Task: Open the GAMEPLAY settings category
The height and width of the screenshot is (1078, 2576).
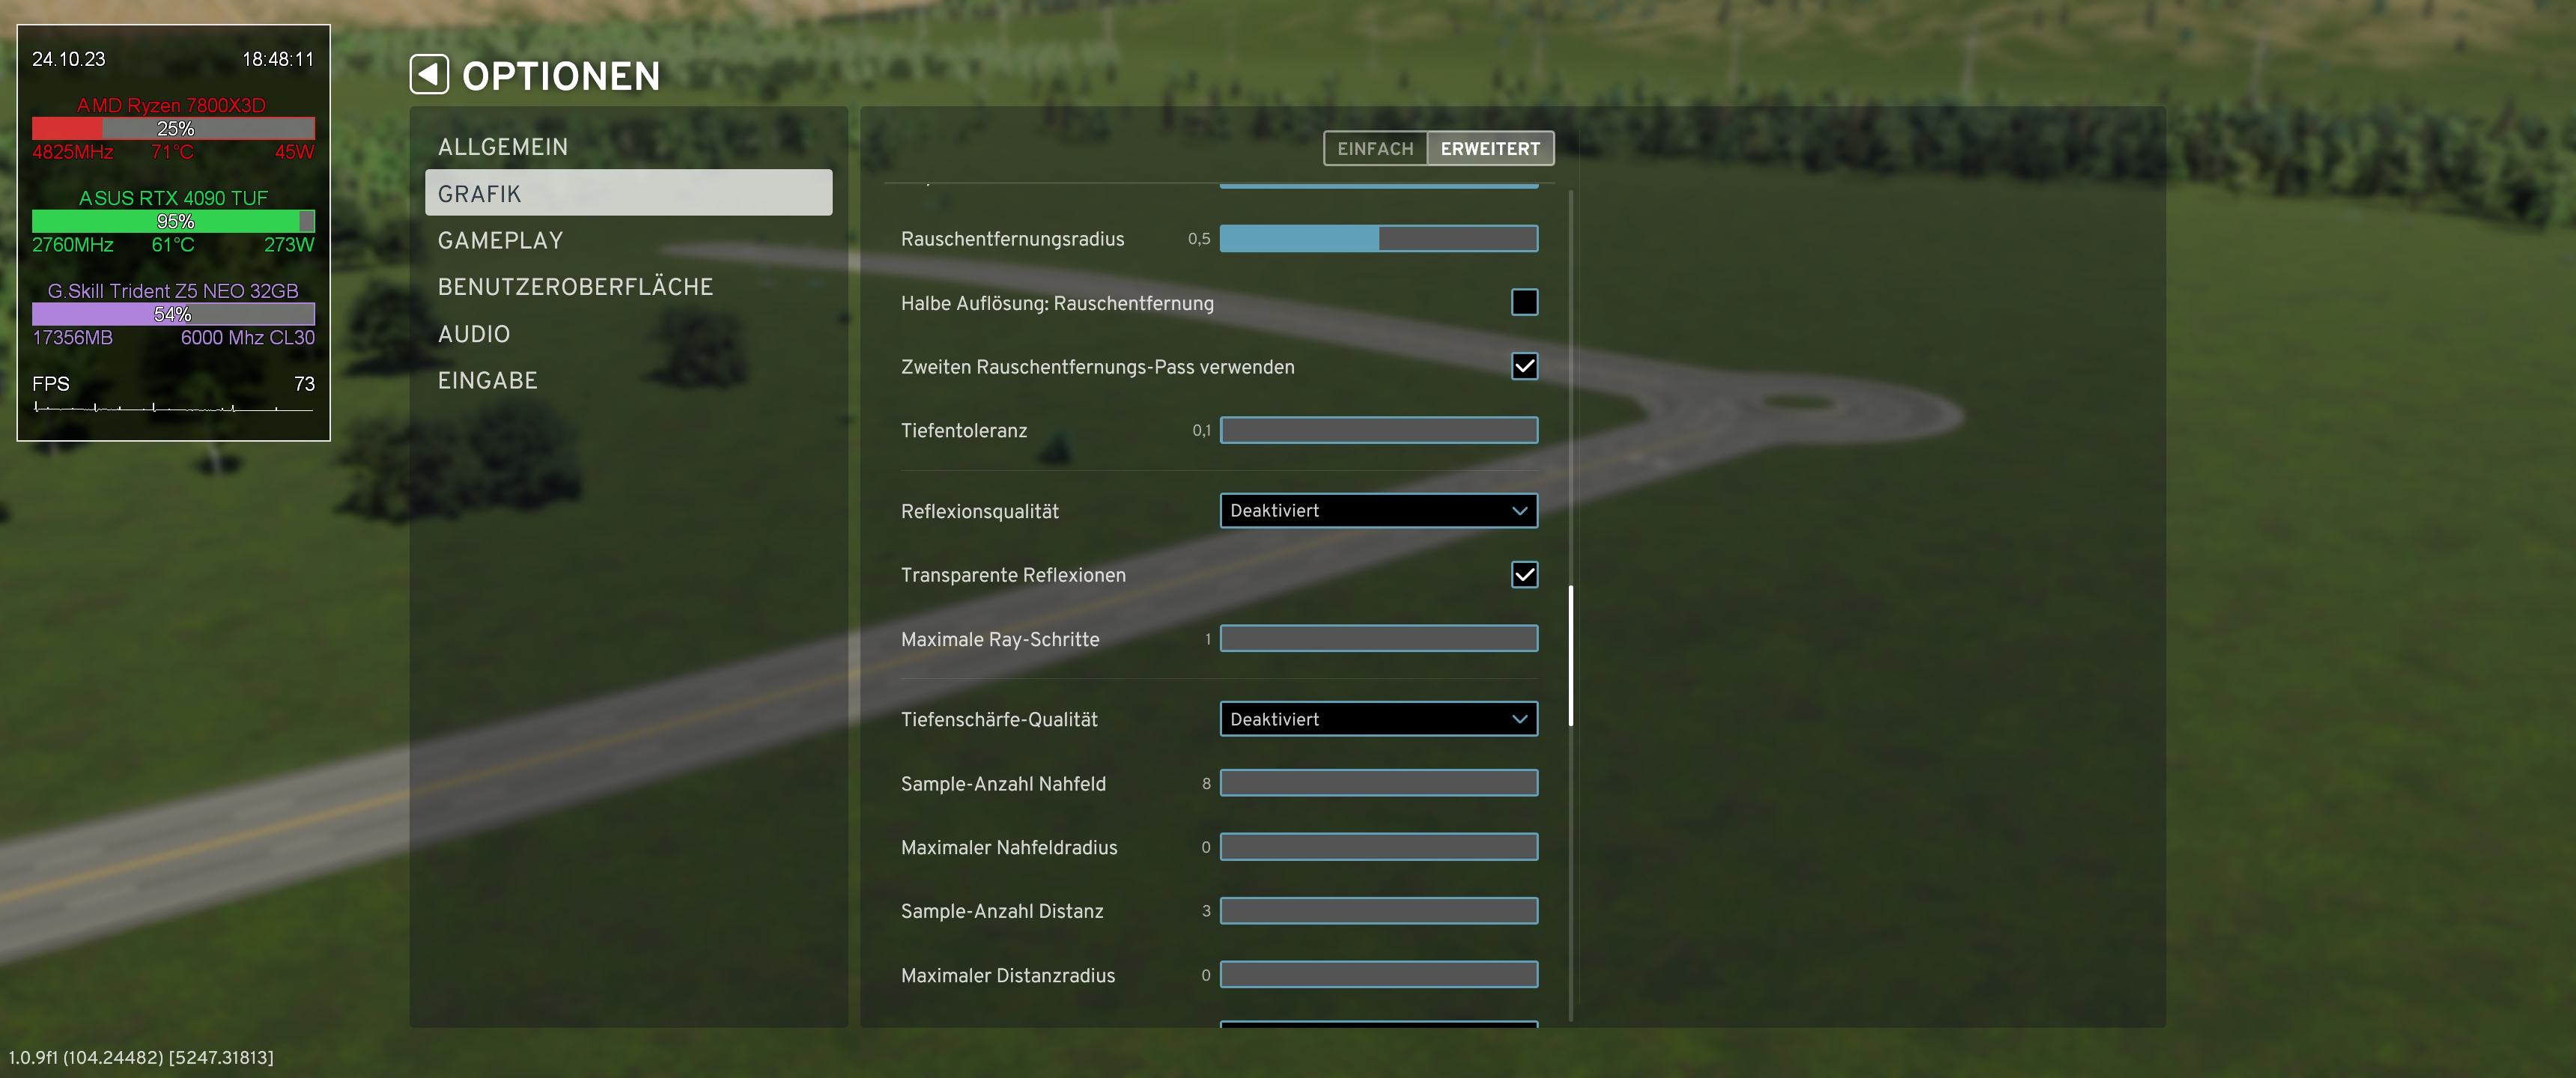Action: point(628,240)
